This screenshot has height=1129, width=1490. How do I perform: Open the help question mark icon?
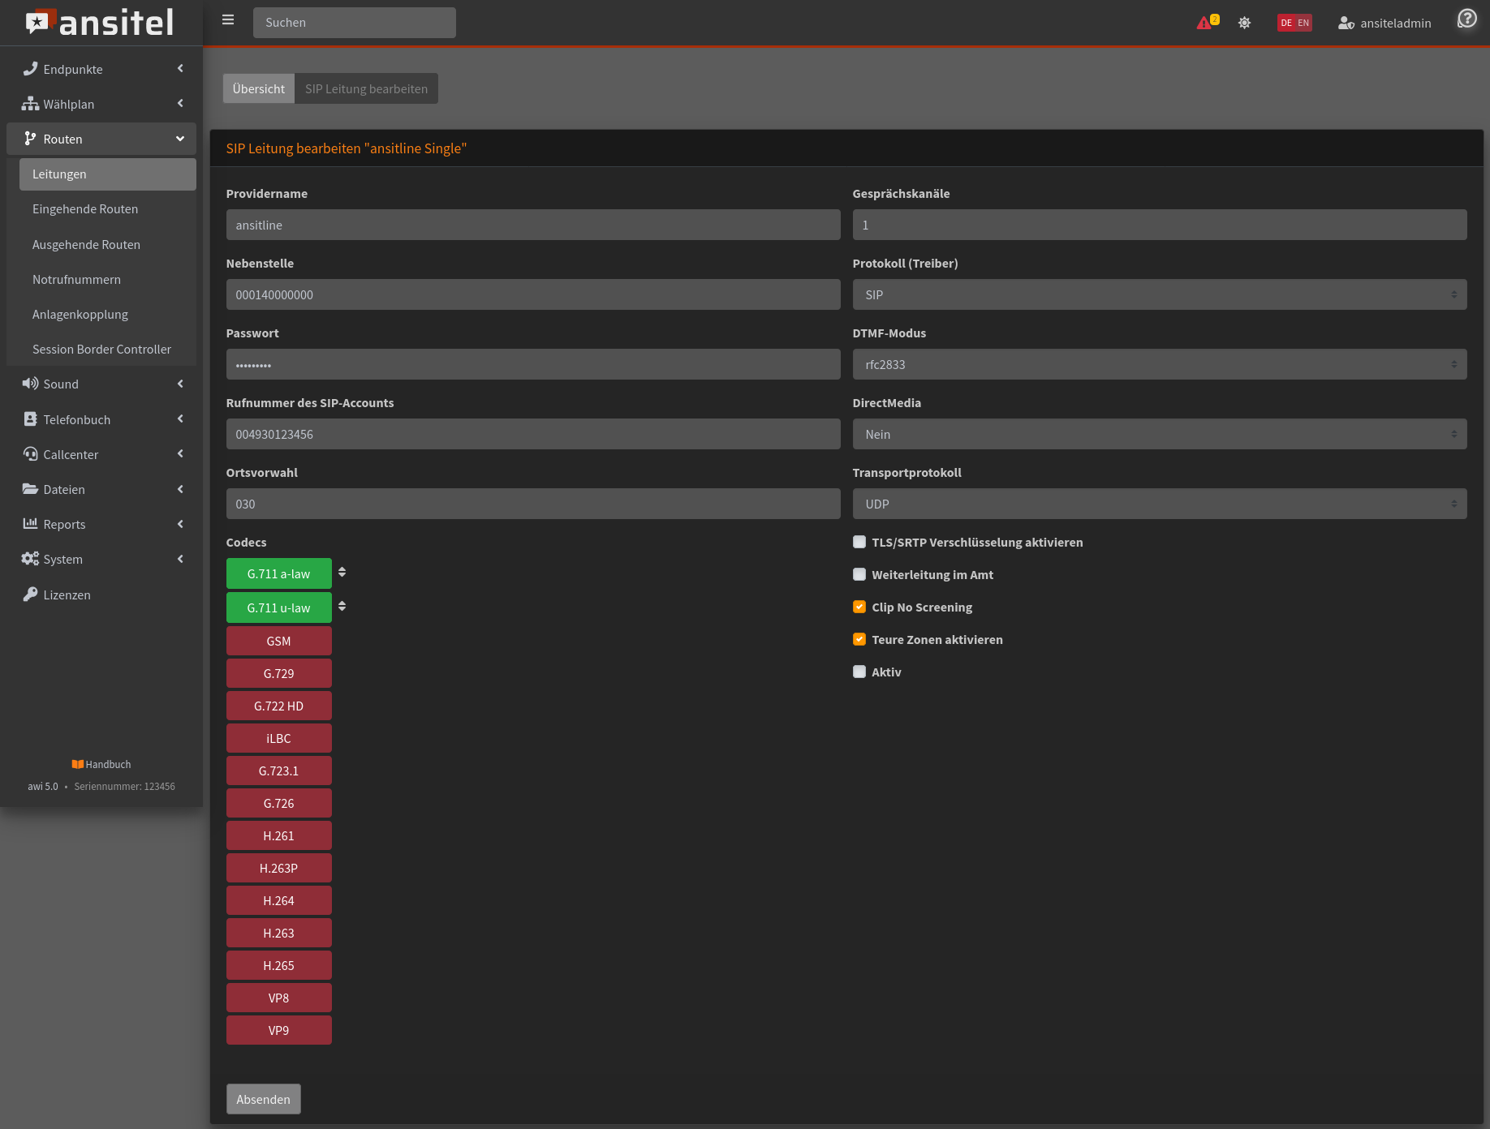pos(1466,19)
